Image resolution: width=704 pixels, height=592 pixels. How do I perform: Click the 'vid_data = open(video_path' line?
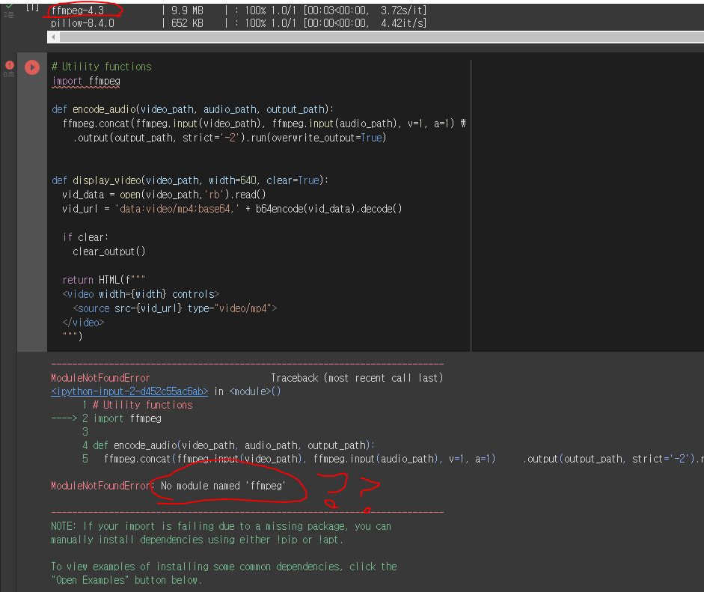(164, 195)
